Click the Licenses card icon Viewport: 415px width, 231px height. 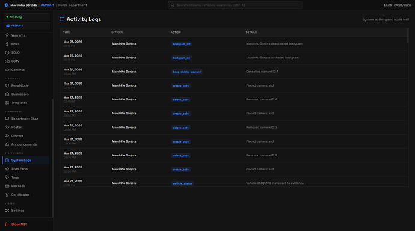(x=7, y=186)
